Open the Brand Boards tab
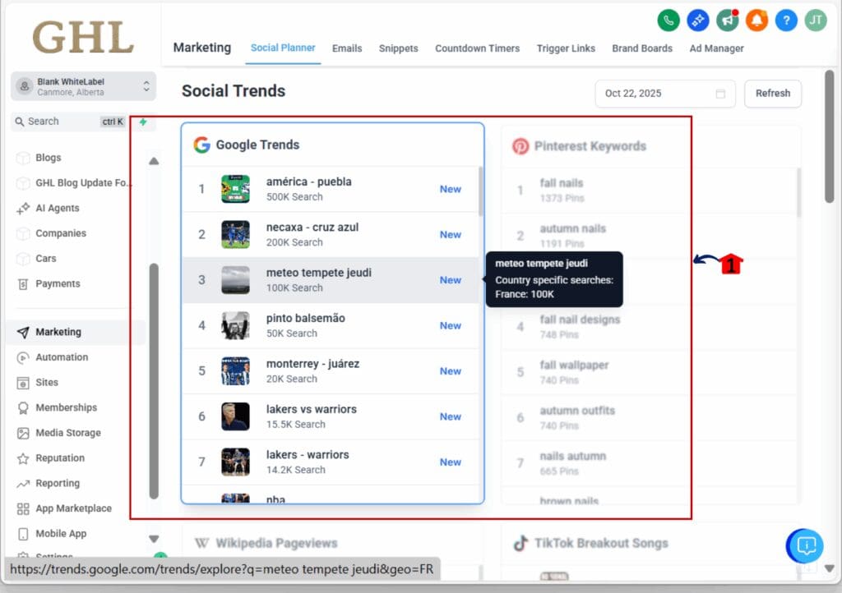Image resolution: width=842 pixels, height=593 pixels. (x=642, y=48)
